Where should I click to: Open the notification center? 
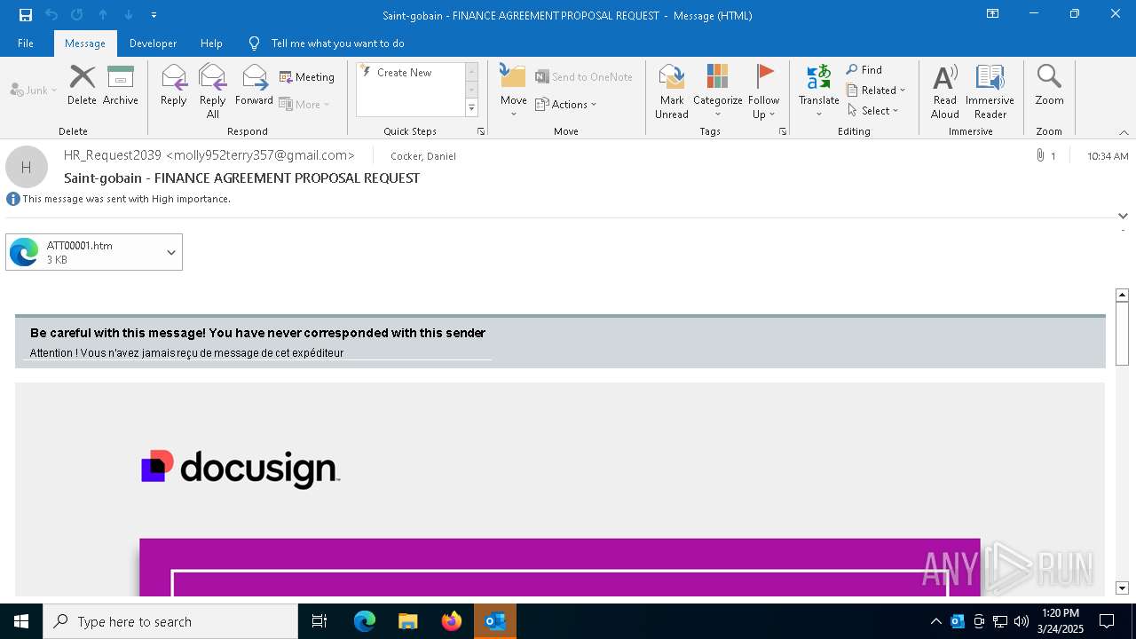click(1107, 621)
